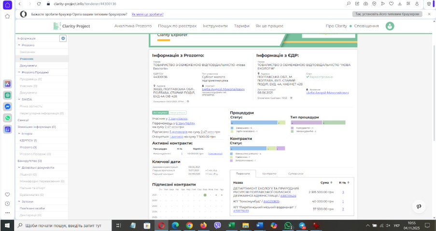Click the green user profile avatar

click(x=390, y=26)
